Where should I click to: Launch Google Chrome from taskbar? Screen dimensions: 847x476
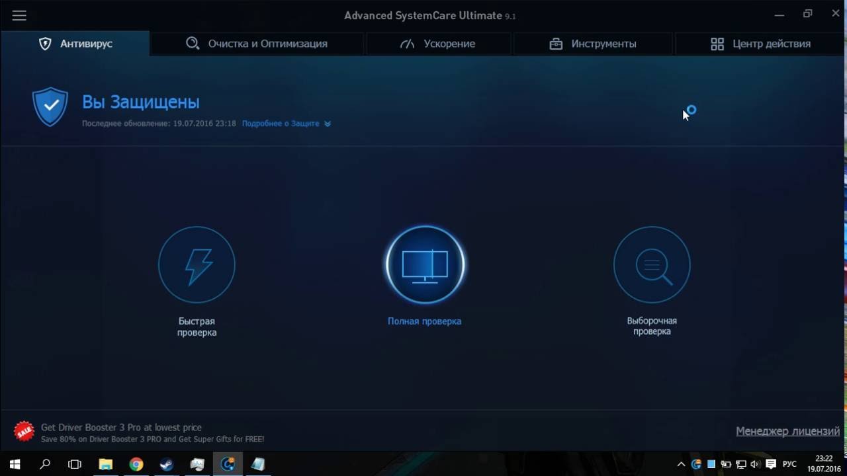[136, 464]
